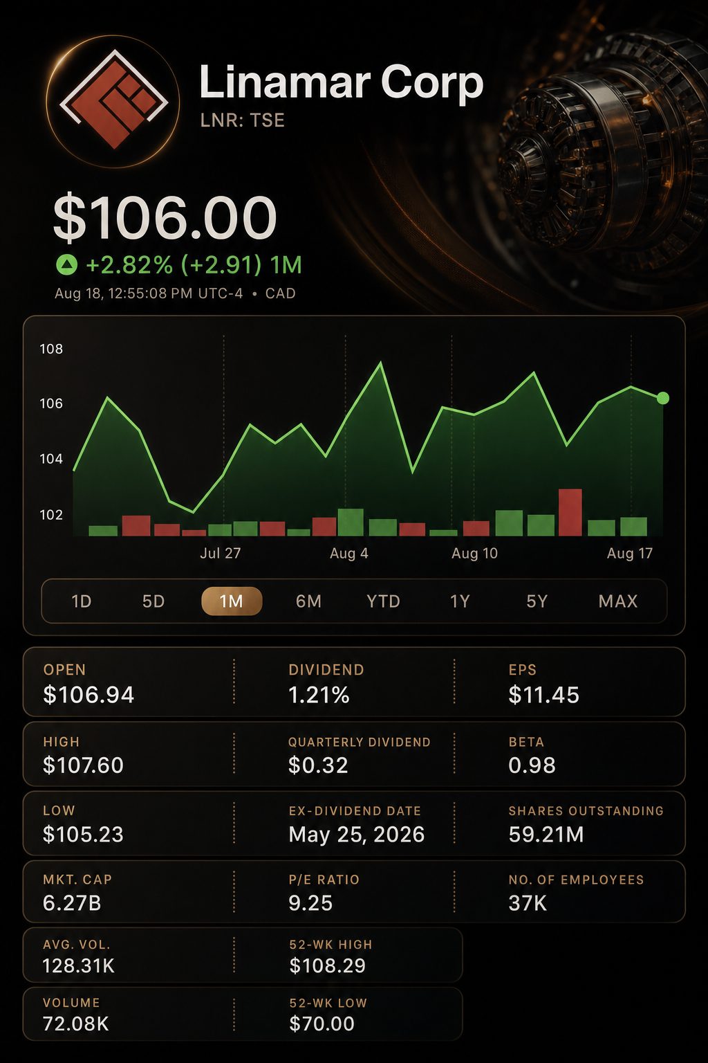This screenshot has width=708, height=1063.
Task: Show the MAX time range
Action: click(x=618, y=601)
